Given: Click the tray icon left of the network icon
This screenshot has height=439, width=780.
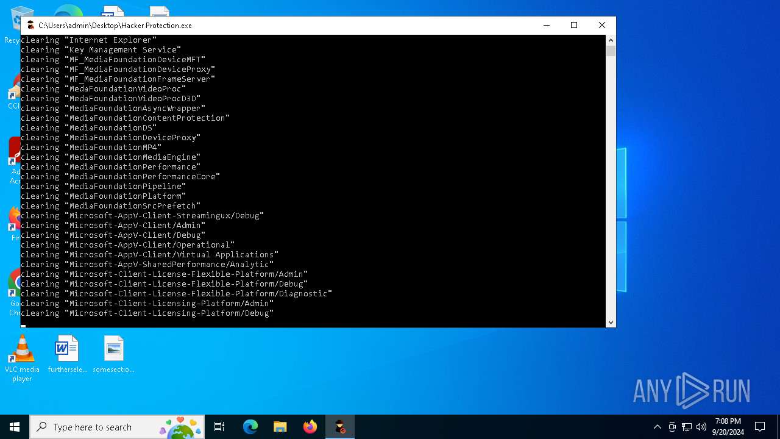Looking at the screenshot, I should pyautogui.click(x=672, y=427).
